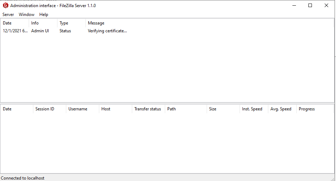This screenshot has height=181, width=336.
Task: Click the Inst. Speed column header
Action: coord(254,109)
